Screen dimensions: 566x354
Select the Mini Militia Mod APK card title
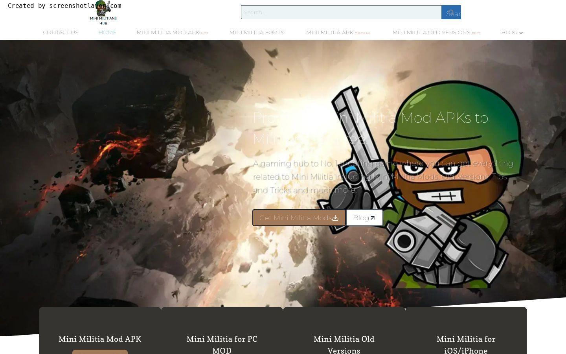click(x=100, y=339)
